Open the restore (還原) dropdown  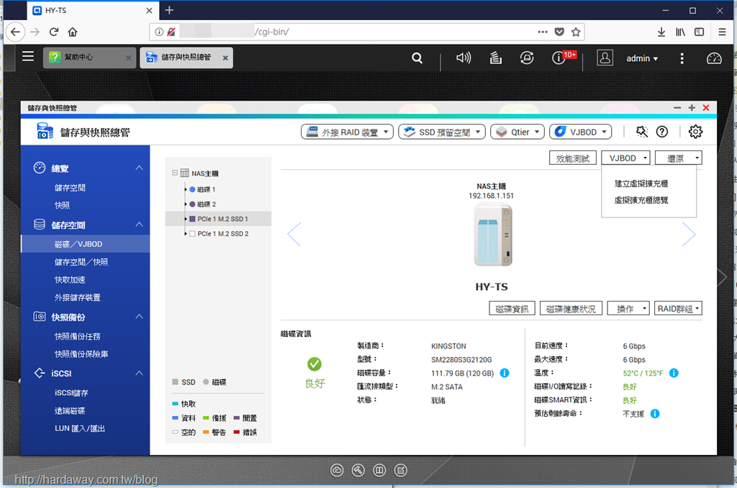(x=678, y=158)
